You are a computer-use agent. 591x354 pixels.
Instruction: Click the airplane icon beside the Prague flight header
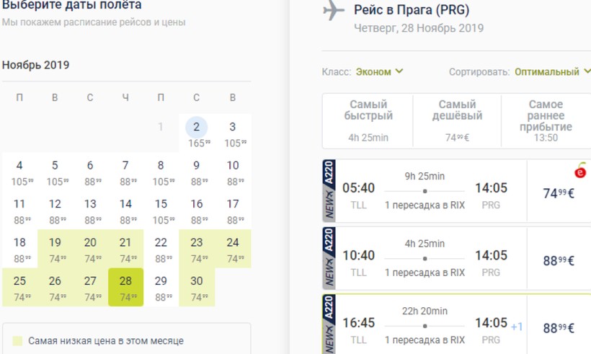pos(334,11)
